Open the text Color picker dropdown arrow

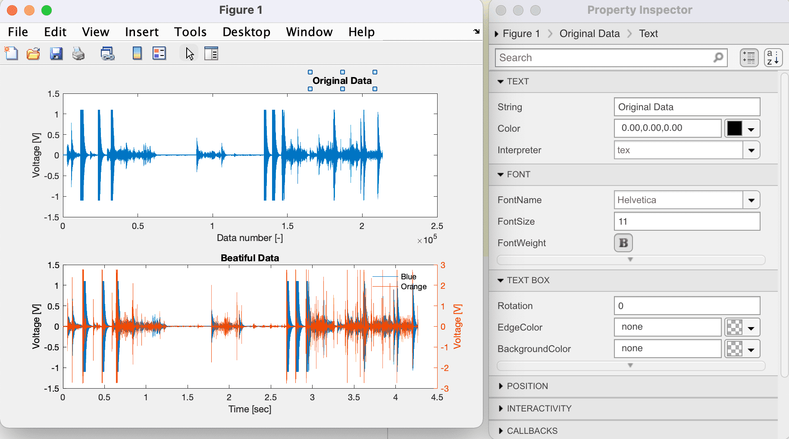click(751, 129)
